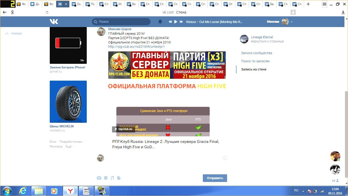Switch to the По browser tab

[90, 4]
